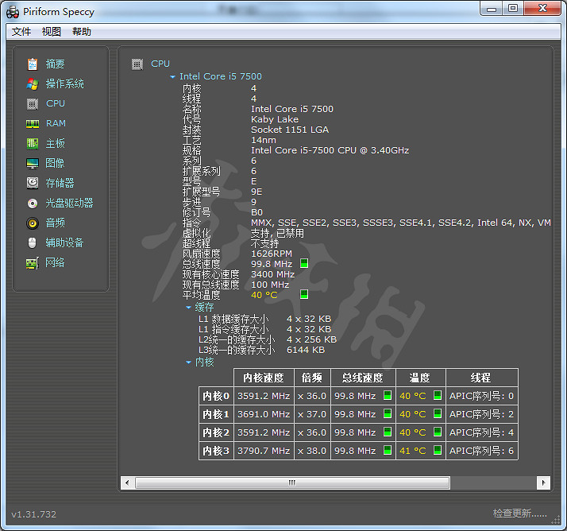This screenshot has height=531, width=567.
Task: Select the 主板 motherboard icon
Action: [33, 144]
